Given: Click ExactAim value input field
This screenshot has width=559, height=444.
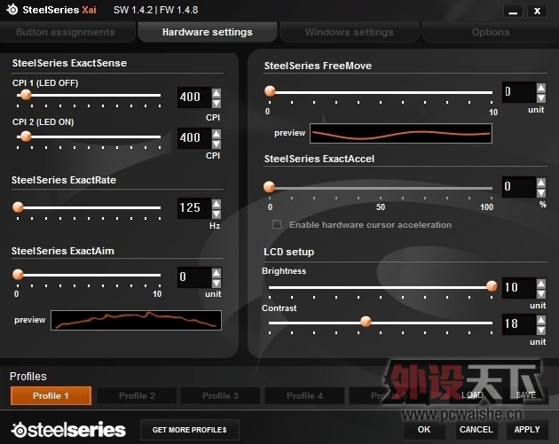Looking at the screenshot, I should pos(194,277).
